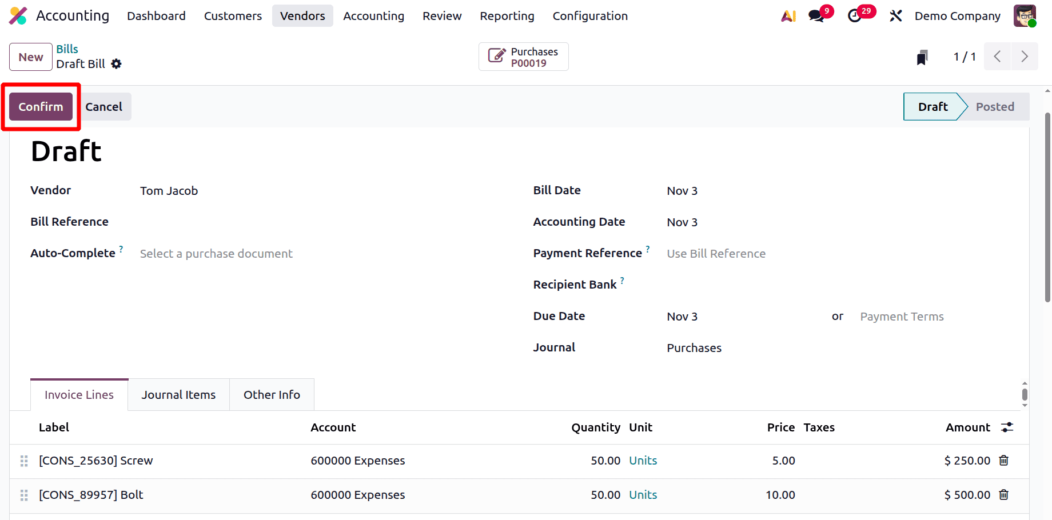Viewport: 1052px width, 520px height.
Task: Open the Purchases P00019 smart button
Action: pyautogui.click(x=523, y=57)
